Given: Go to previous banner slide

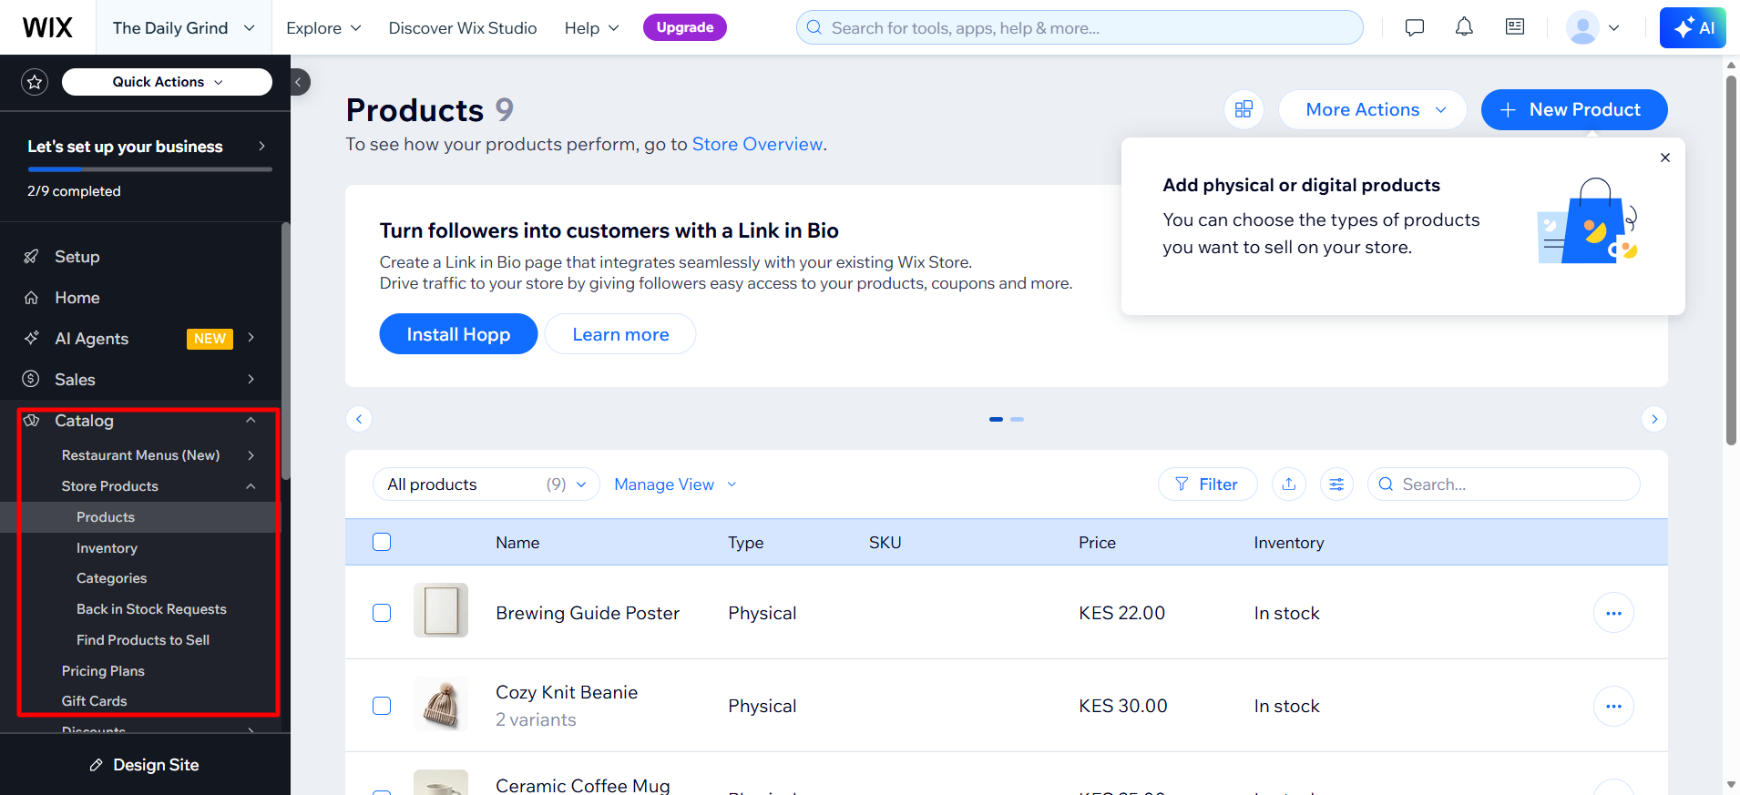Looking at the screenshot, I should pyautogui.click(x=359, y=419).
